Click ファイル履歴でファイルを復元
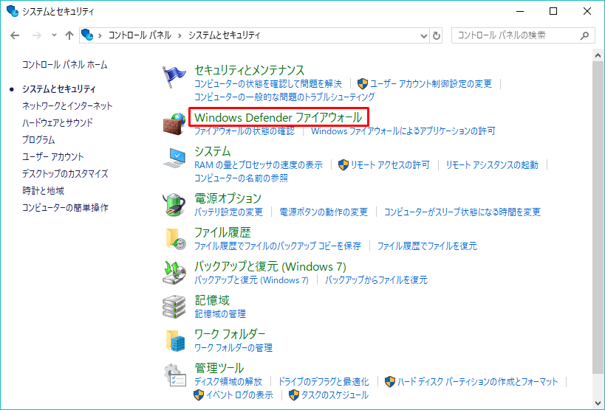The image size is (605, 410). click(427, 246)
